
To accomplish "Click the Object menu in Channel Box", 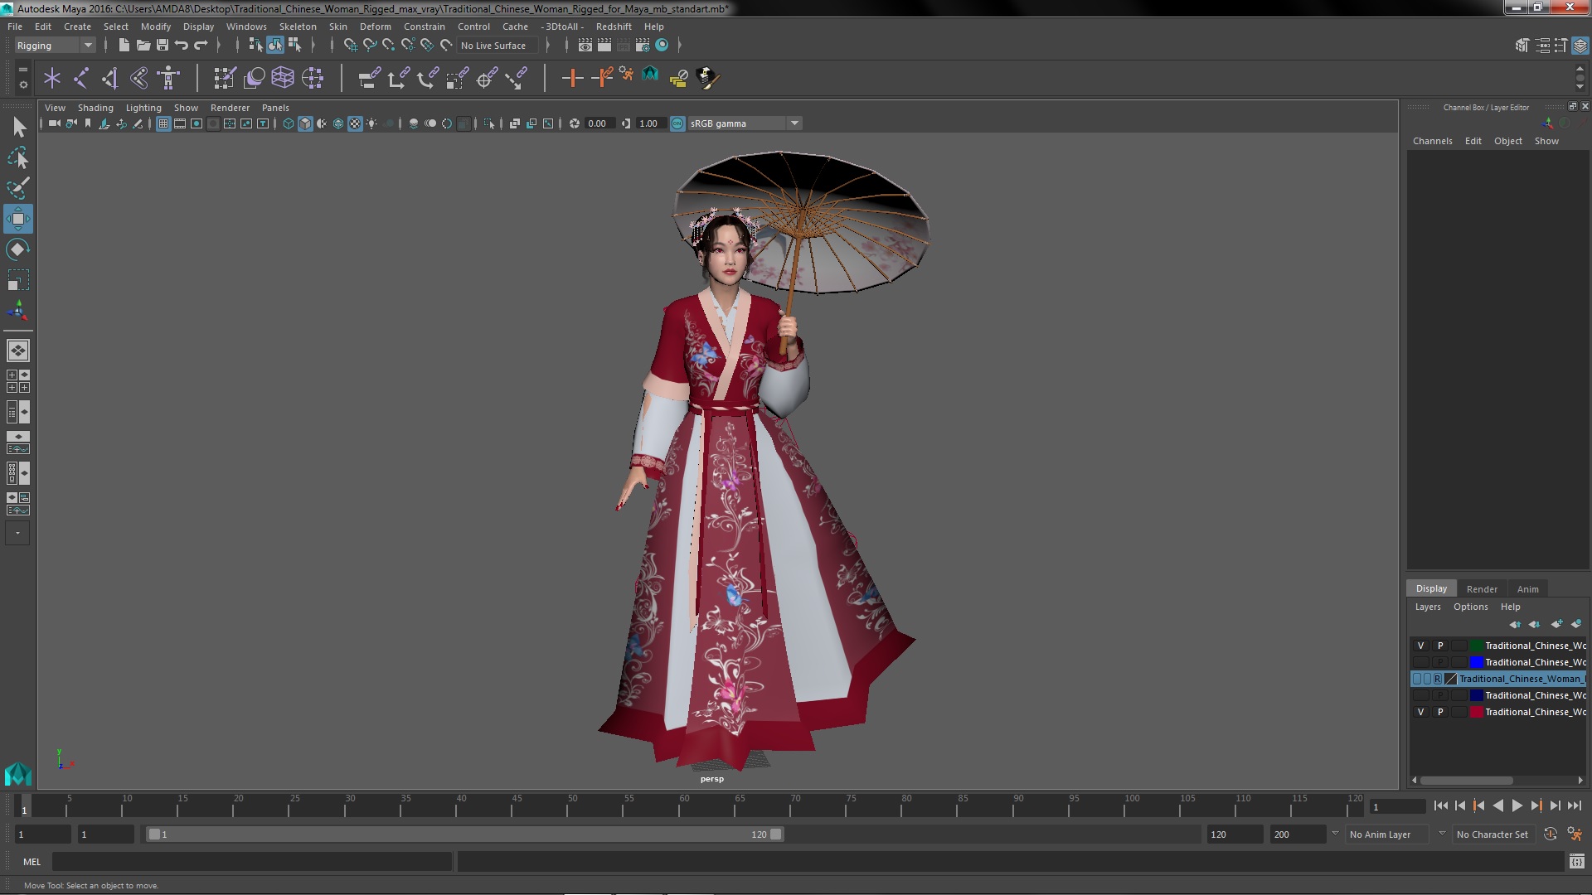I will click(1507, 141).
